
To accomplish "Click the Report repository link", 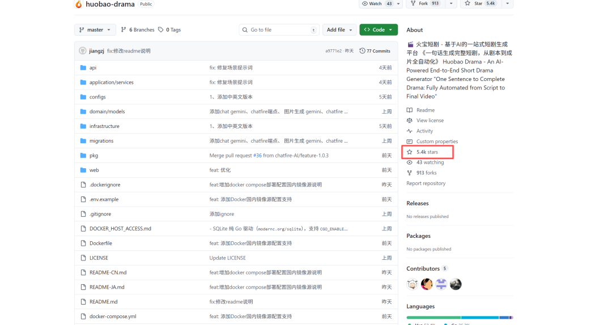I will (426, 183).
